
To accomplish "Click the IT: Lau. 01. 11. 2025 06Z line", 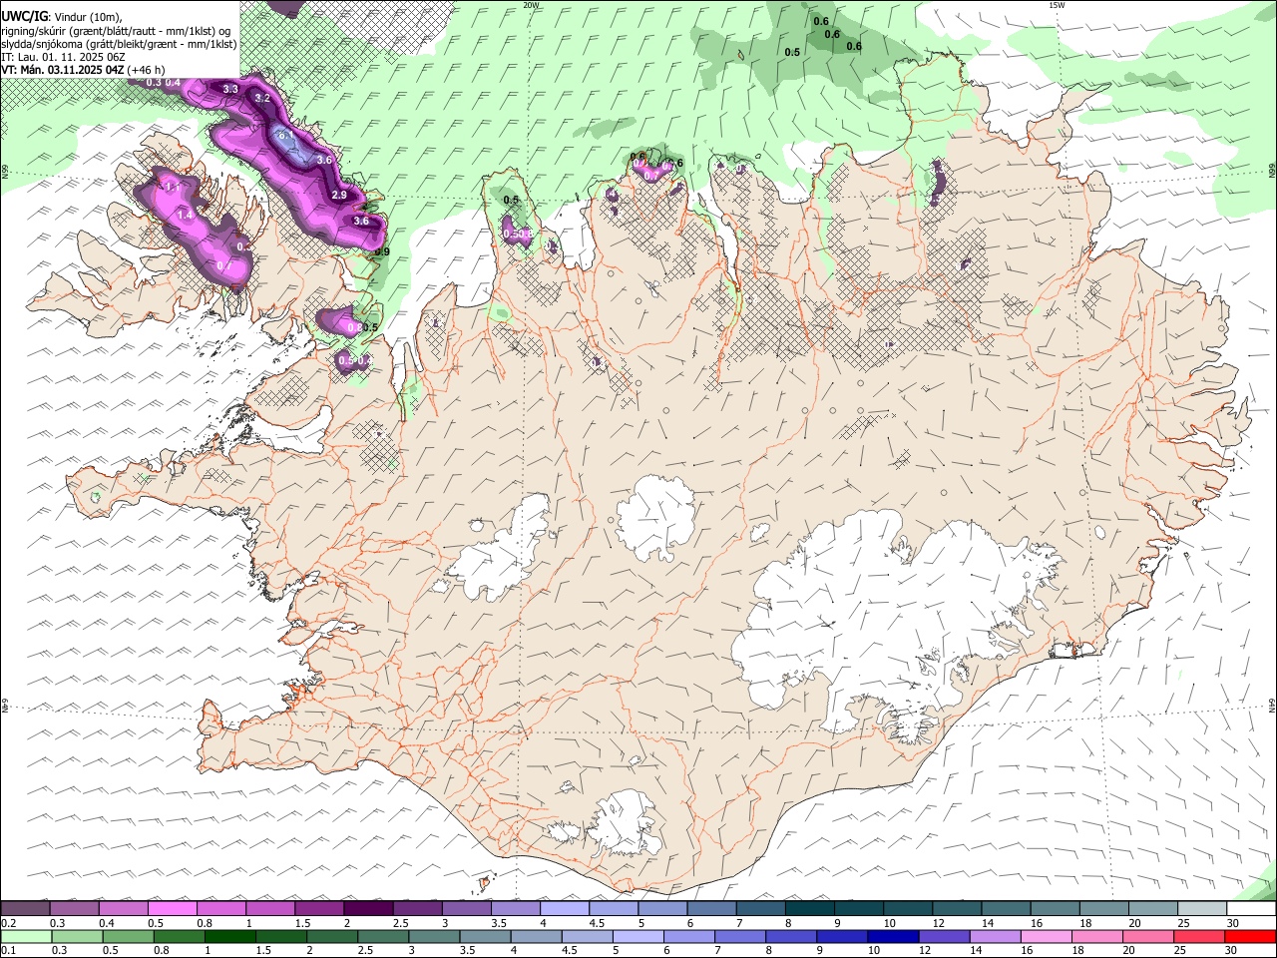I will coord(63,56).
